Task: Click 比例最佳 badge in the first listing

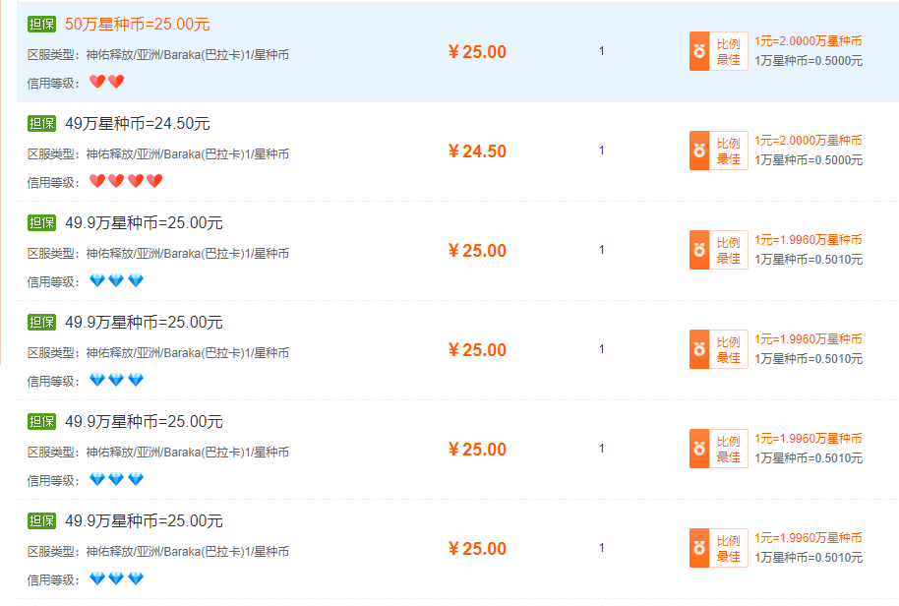Action: coord(718,51)
